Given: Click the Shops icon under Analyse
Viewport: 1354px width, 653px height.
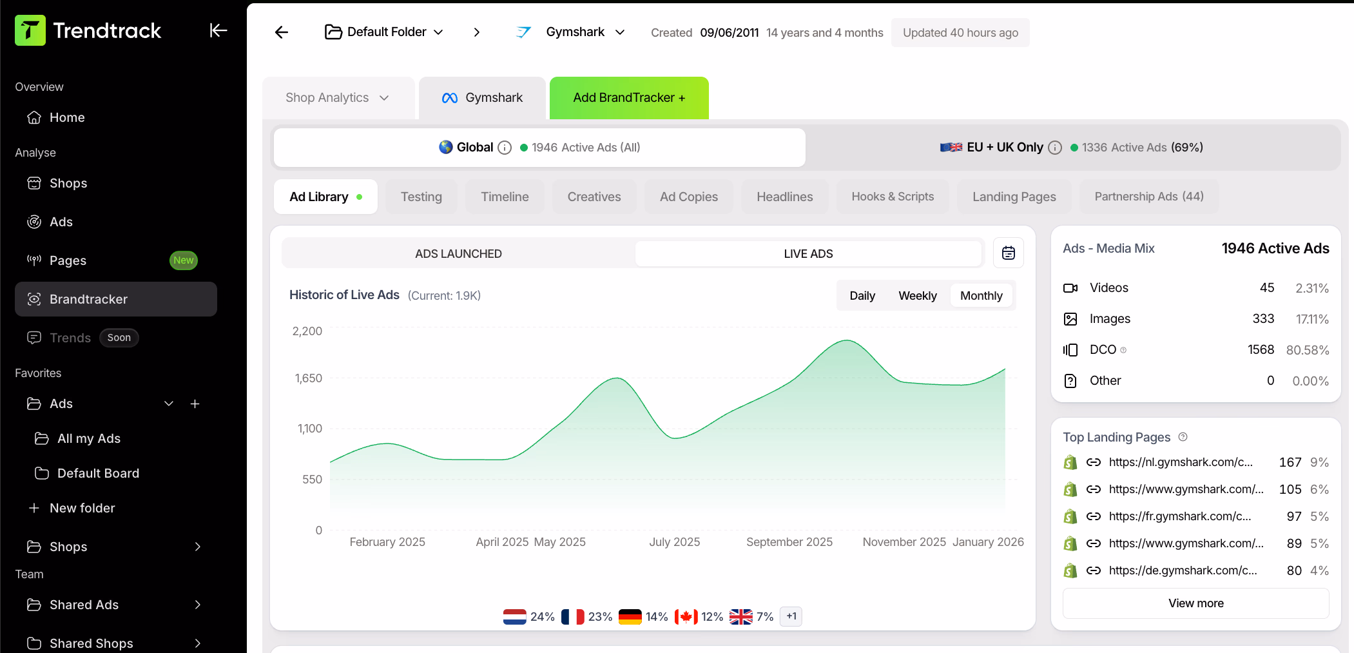Looking at the screenshot, I should point(34,183).
